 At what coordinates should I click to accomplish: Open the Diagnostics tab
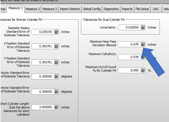111,9
